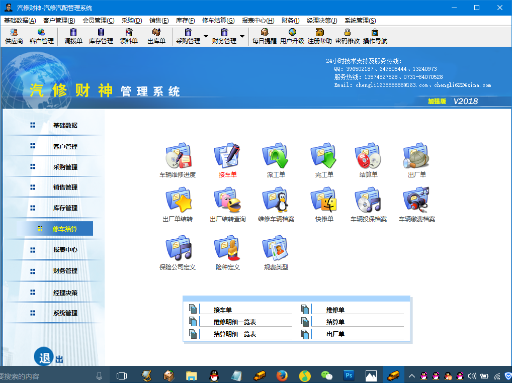Screen dimensions: 512x383
Task: Open 操作导航 from the toolbar
Action: coord(375,36)
